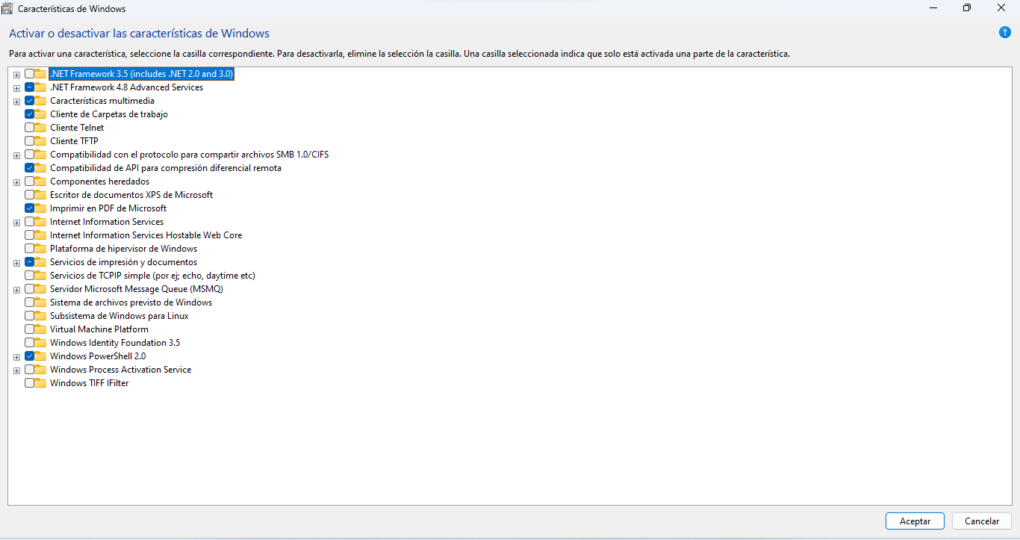
Task: Expand the Windows PowerShell 2.0 node
Action: 16,357
